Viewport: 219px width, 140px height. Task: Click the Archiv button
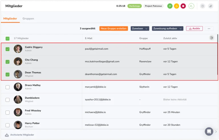194,28
